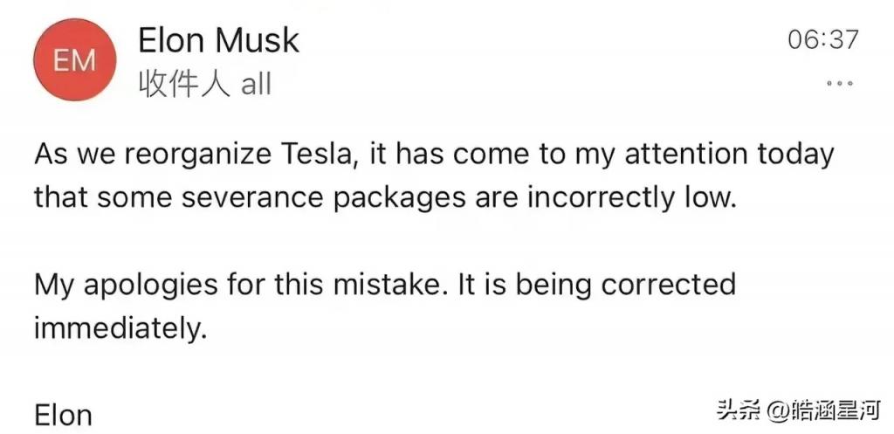Expand the 收件人 all recipient line
Viewport: 894px width, 434px height.
(204, 85)
